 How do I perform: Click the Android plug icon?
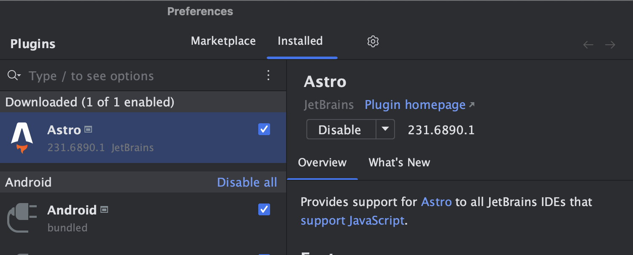[22, 218]
